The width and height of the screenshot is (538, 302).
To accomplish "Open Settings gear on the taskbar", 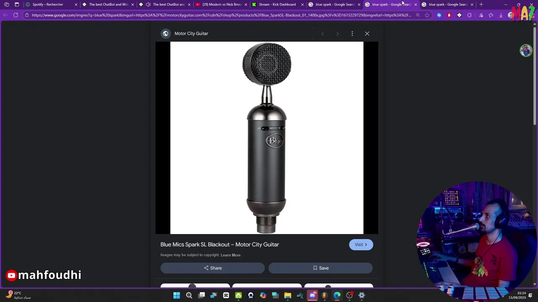I will 361,295.
